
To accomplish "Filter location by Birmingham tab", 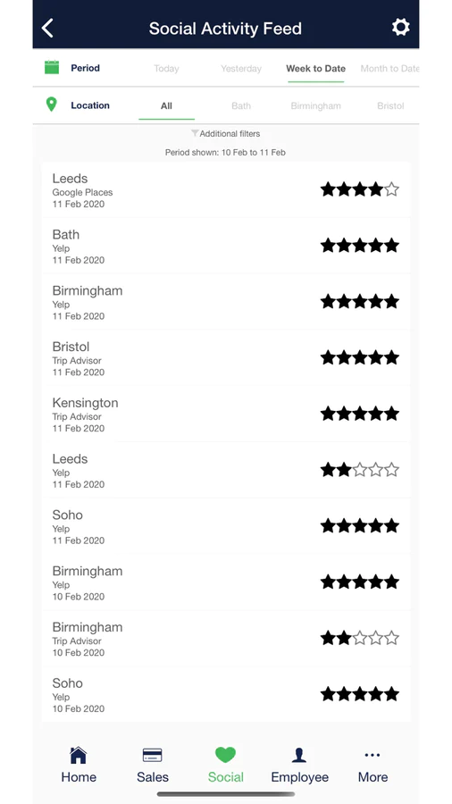I will tap(315, 106).
